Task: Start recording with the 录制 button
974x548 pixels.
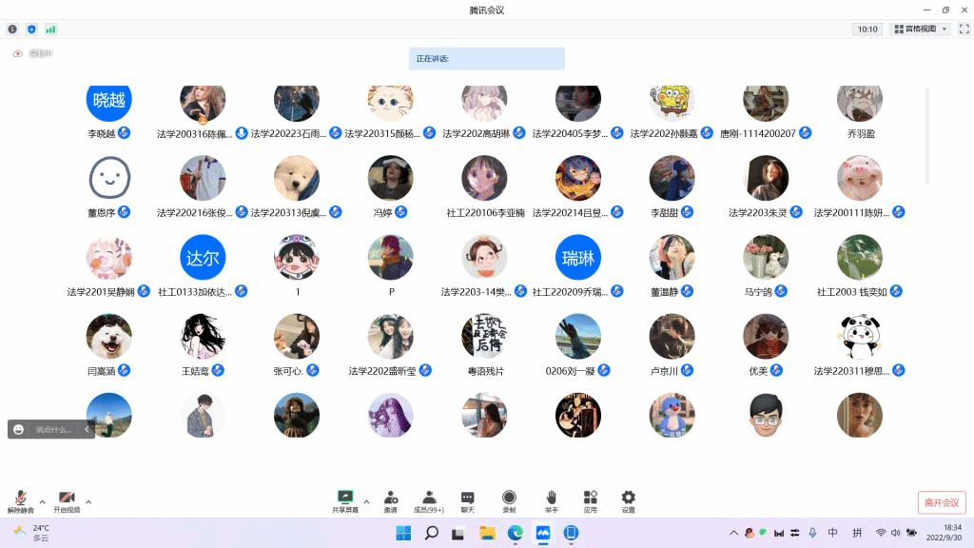Action: point(509,500)
